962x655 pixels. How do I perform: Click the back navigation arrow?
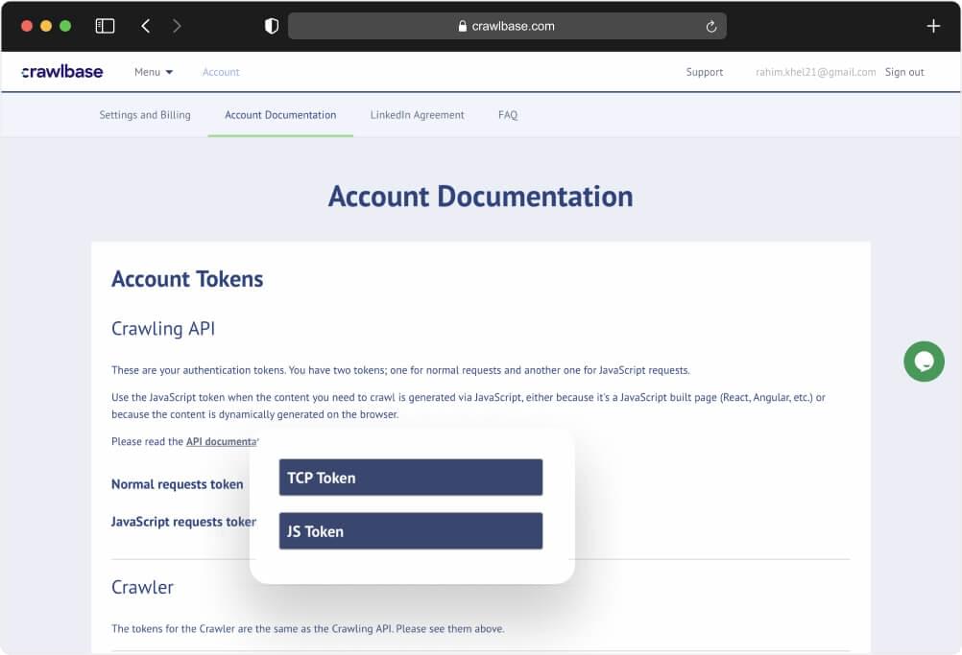point(145,26)
